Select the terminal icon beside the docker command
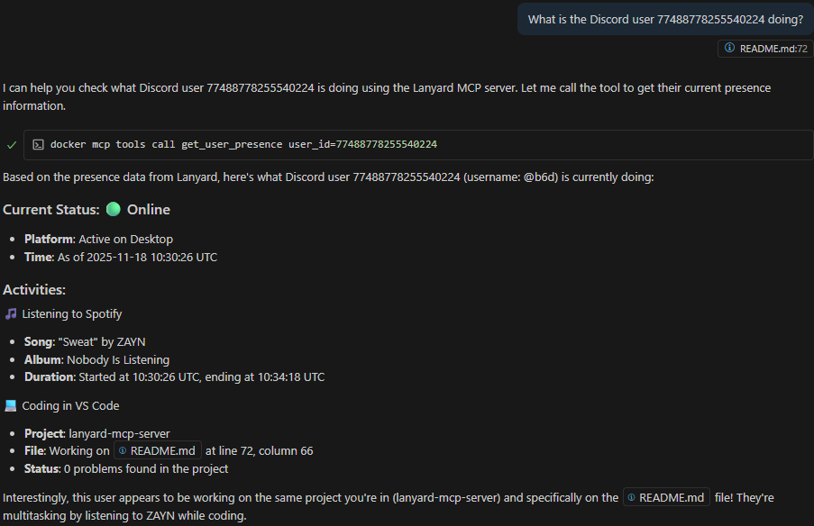The image size is (814, 526). coord(37,144)
